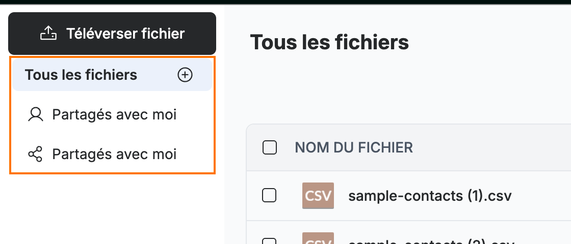Toggle the select-all checkbox beside NOM DU FICHIER

point(270,147)
